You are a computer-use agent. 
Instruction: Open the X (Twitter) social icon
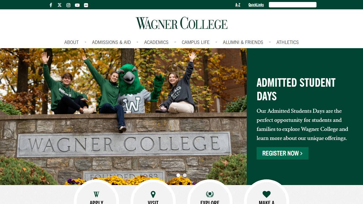(x=60, y=5)
